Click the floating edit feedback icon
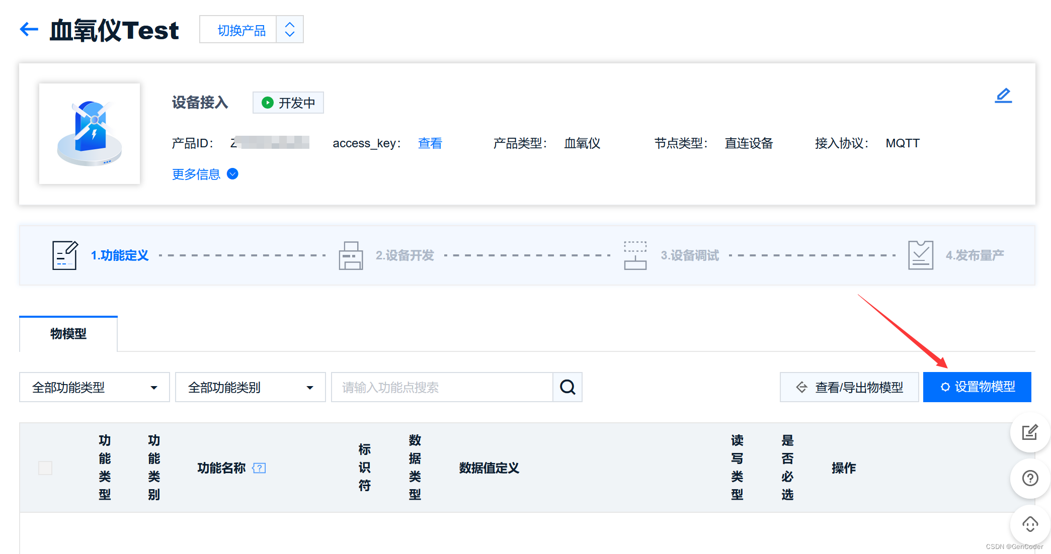Image resolution: width=1051 pixels, height=554 pixels. pyautogui.click(x=1029, y=432)
